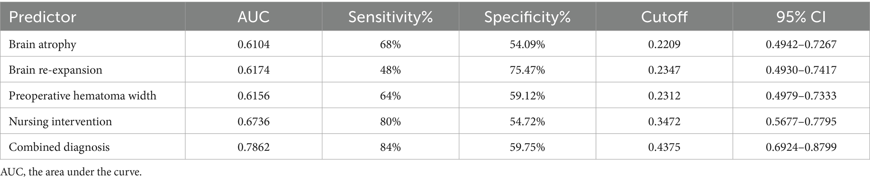Click the AUC abbreviation footnote text
The width and height of the screenshot is (870, 181).
point(71,172)
